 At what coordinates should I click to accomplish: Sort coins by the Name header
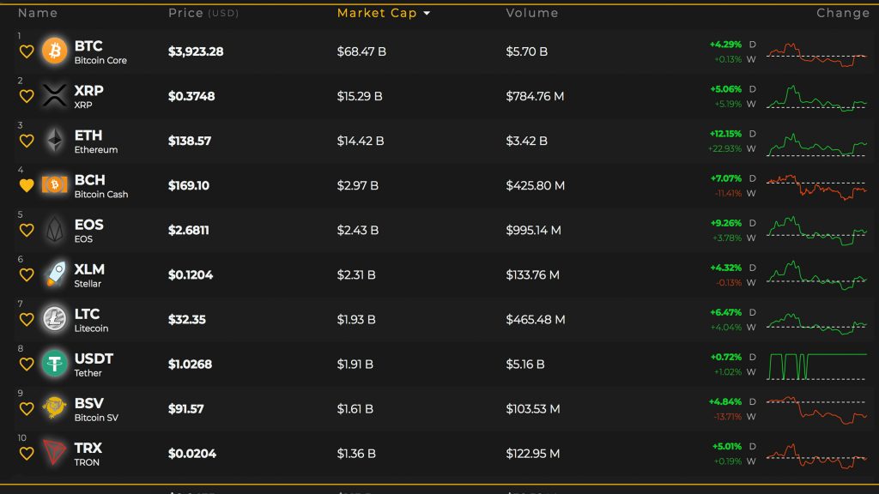(x=38, y=13)
